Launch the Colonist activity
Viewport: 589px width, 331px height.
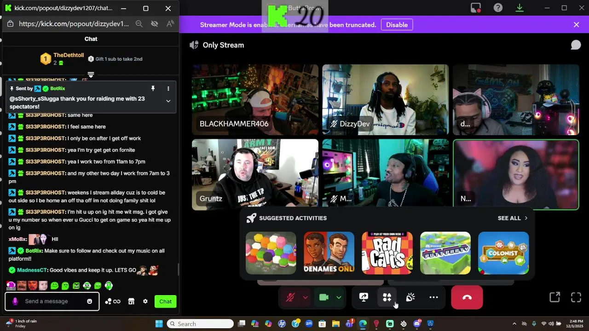[x=503, y=253]
